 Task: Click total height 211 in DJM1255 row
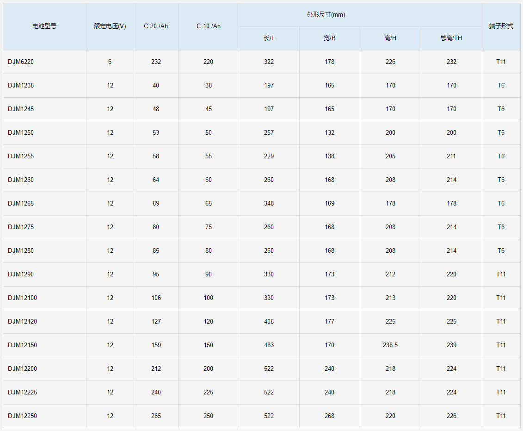point(451,156)
